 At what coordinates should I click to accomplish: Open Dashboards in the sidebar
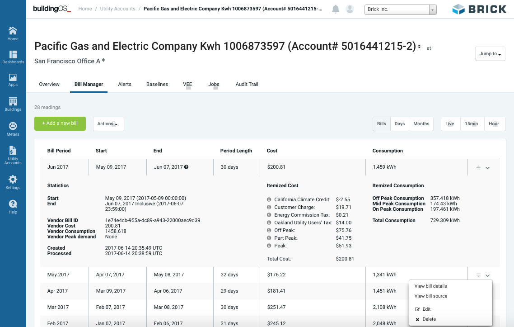click(13, 57)
